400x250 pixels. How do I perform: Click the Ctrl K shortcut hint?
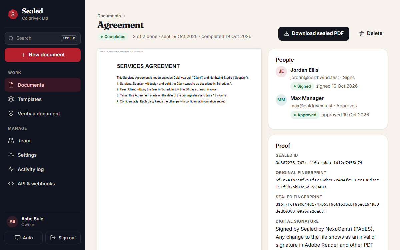coord(69,38)
